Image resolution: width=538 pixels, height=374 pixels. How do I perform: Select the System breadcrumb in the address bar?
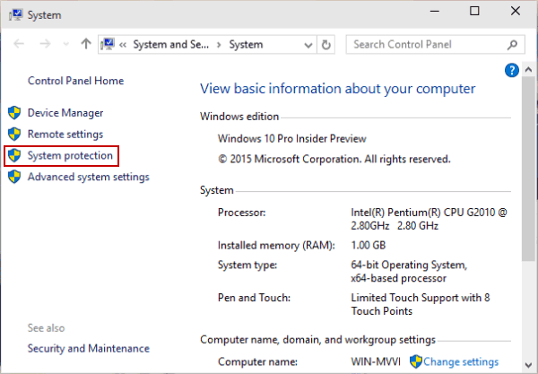246,44
